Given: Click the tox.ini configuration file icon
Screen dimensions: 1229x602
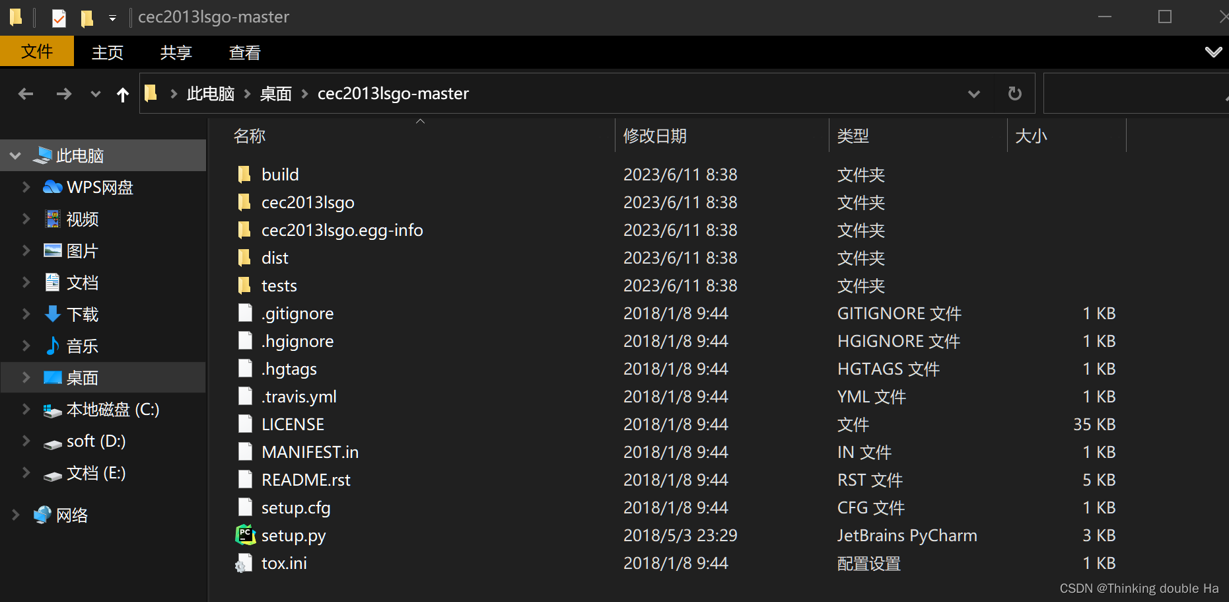Looking at the screenshot, I should coord(245,562).
